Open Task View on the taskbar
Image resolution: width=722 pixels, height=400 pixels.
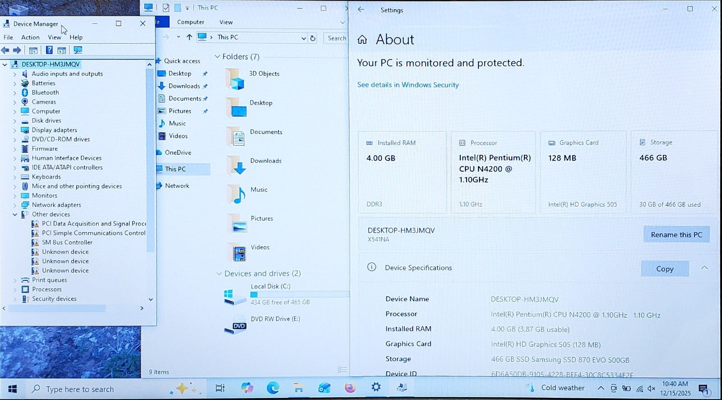click(x=220, y=388)
